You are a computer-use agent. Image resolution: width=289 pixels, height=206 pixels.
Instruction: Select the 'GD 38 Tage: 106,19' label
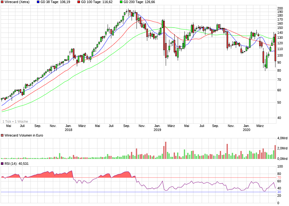tap(55, 2)
